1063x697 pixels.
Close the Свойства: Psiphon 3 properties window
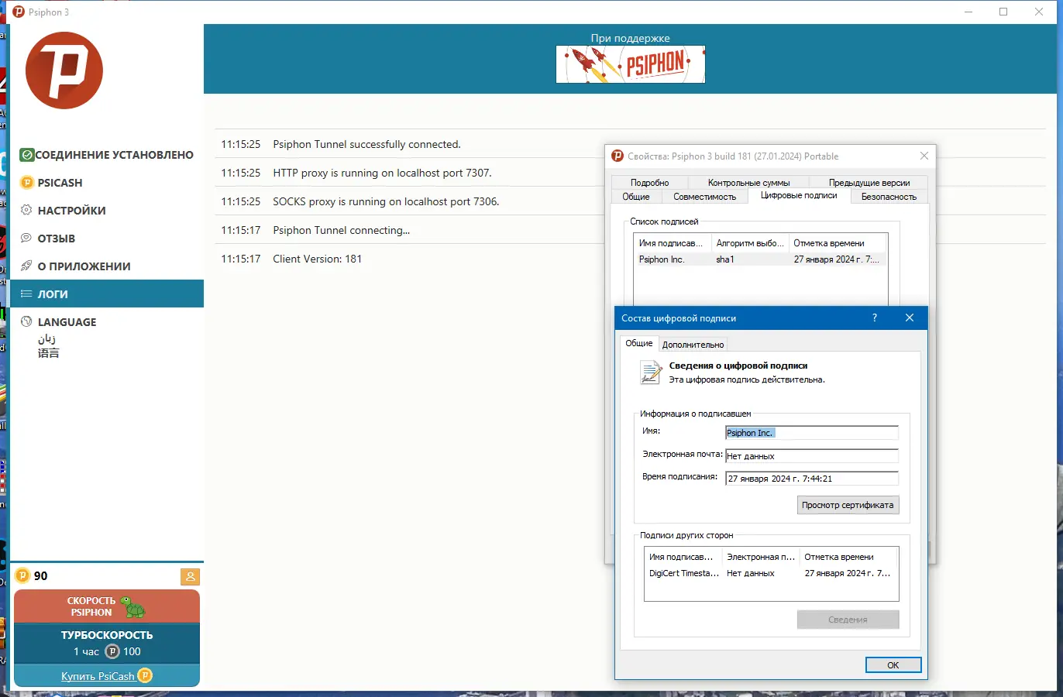[x=924, y=156]
